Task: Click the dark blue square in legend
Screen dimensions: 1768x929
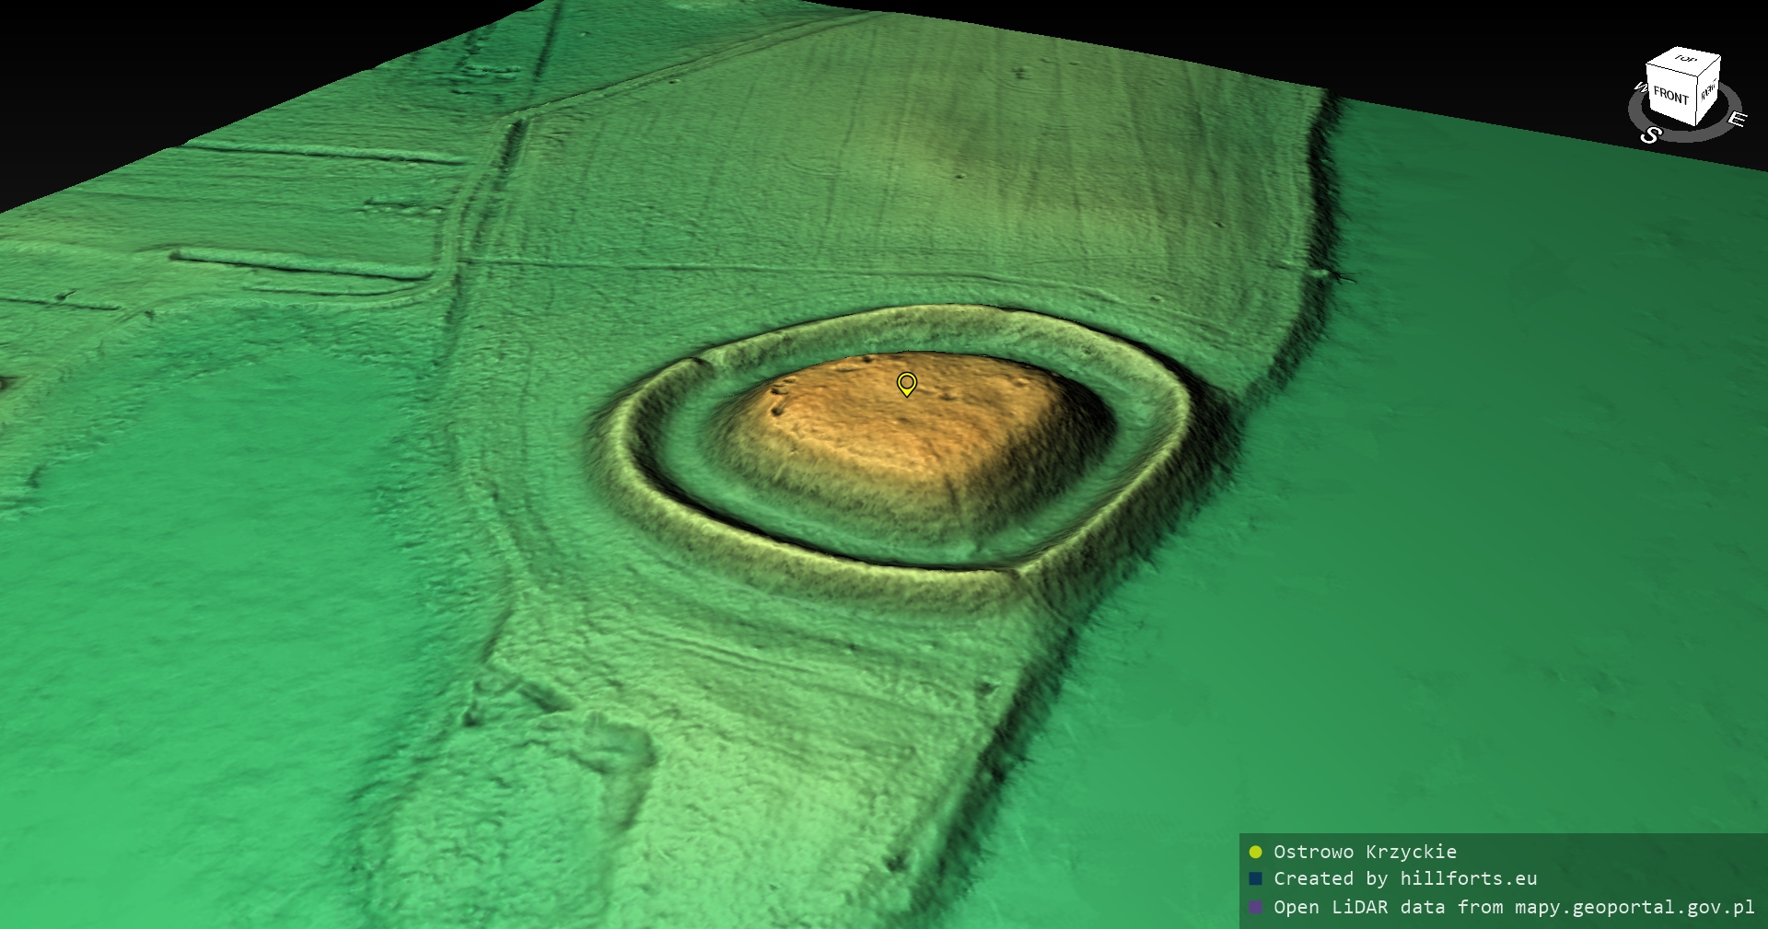Action: click(x=1255, y=878)
